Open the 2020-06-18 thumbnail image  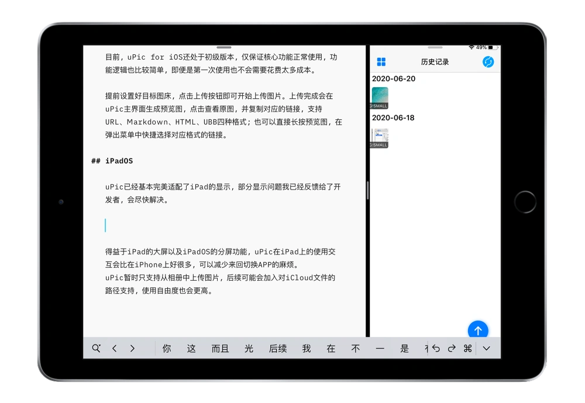[380, 137]
